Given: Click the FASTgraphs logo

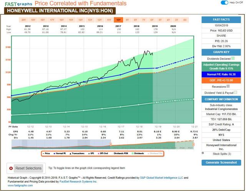Looking at the screenshot, I should (18, 4).
